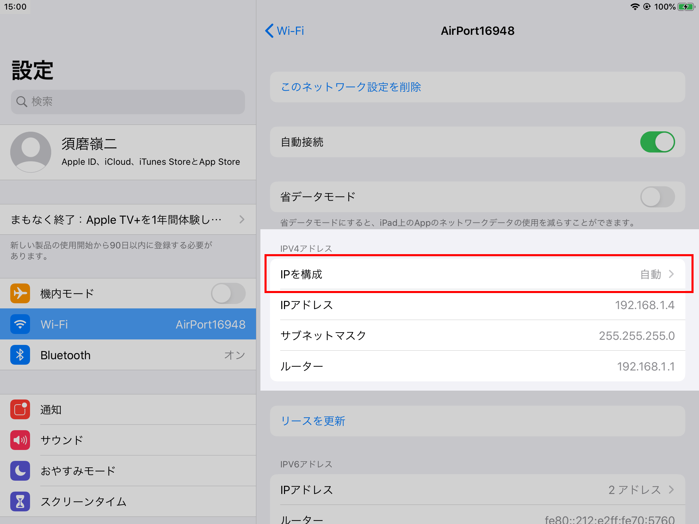Tap the Do Not Disturb moon icon
This screenshot has height=524, width=699.
click(20, 471)
